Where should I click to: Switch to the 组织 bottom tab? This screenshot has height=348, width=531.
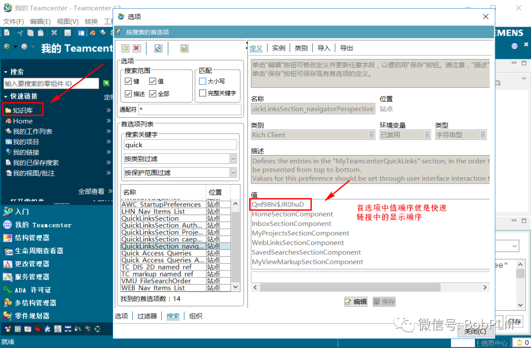[x=195, y=316]
